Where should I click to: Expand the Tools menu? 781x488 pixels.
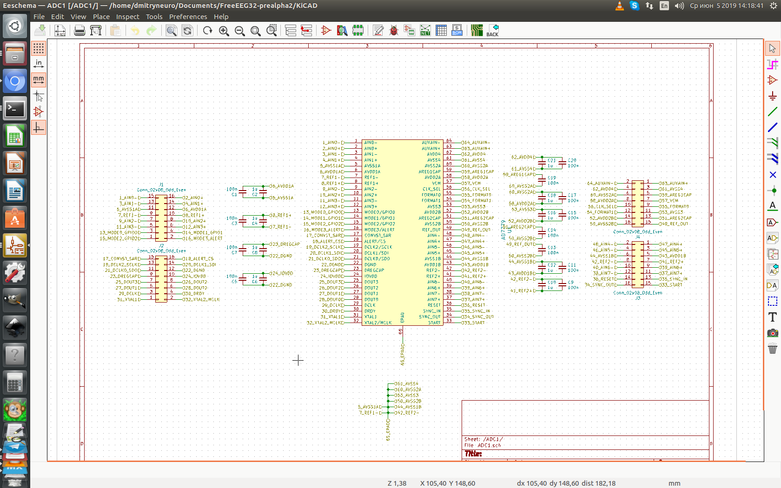click(x=154, y=17)
